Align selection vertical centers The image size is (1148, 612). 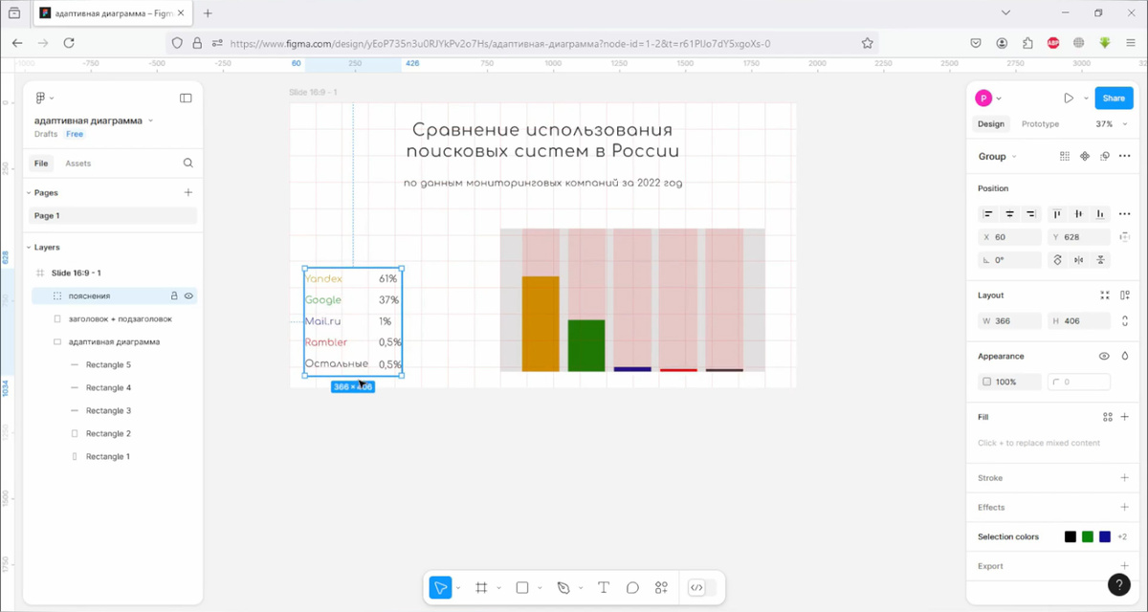(x=1079, y=214)
